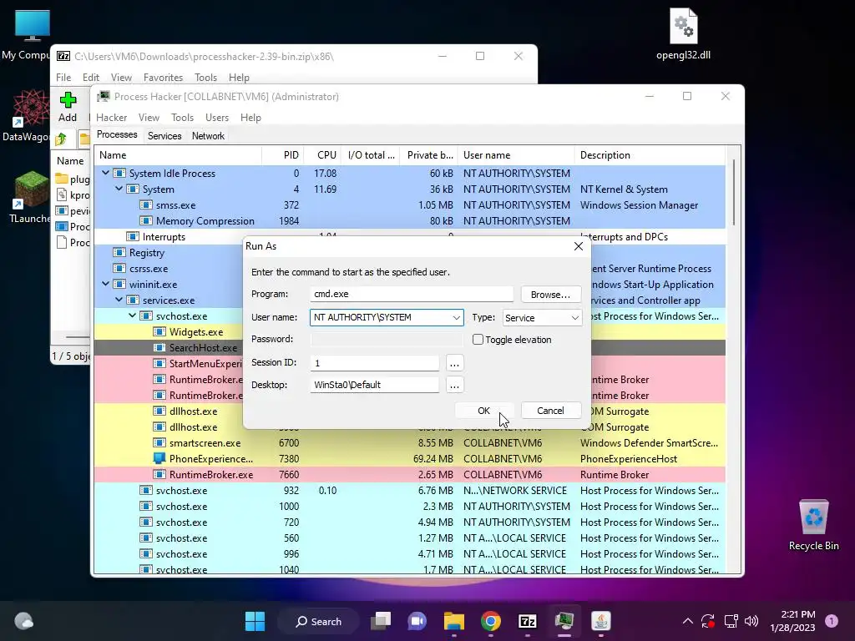Click the 7-Zip up-folder arrow icon
855x641 pixels.
click(x=61, y=139)
